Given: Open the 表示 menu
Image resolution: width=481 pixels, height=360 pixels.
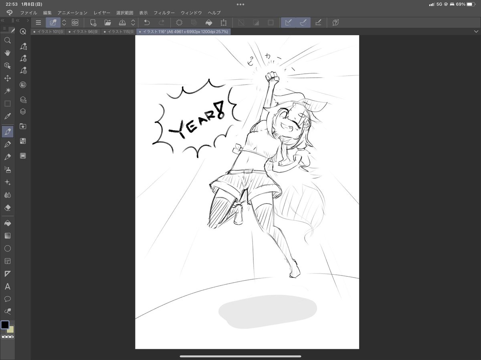Looking at the screenshot, I should click(143, 13).
